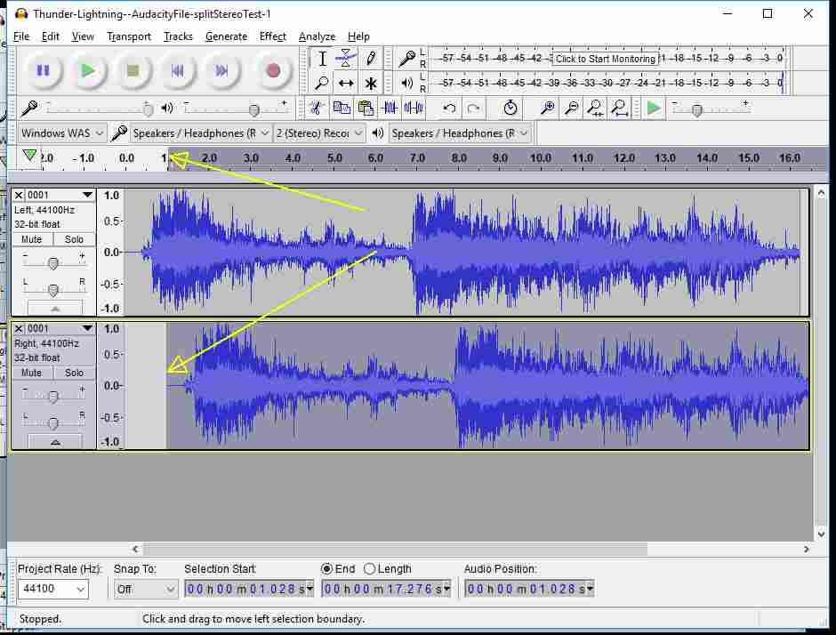The image size is (836, 635).
Task: Open the Project Rate 44100 dropdown
Action: coord(54,589)
